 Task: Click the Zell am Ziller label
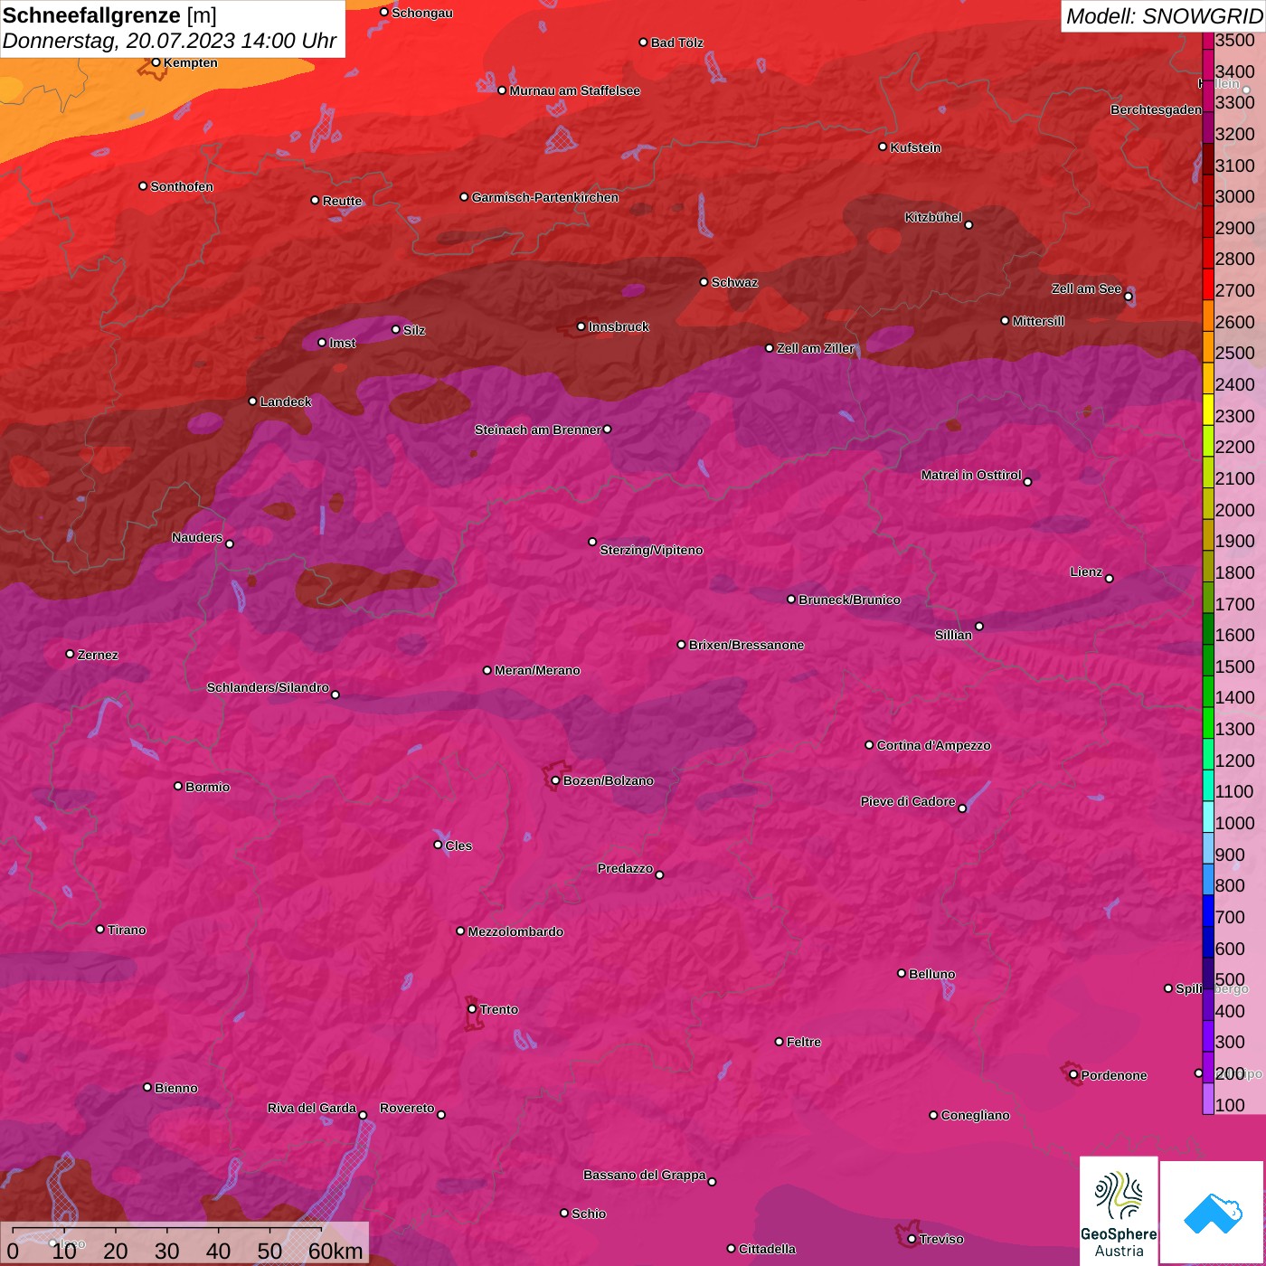coord(816,348)
